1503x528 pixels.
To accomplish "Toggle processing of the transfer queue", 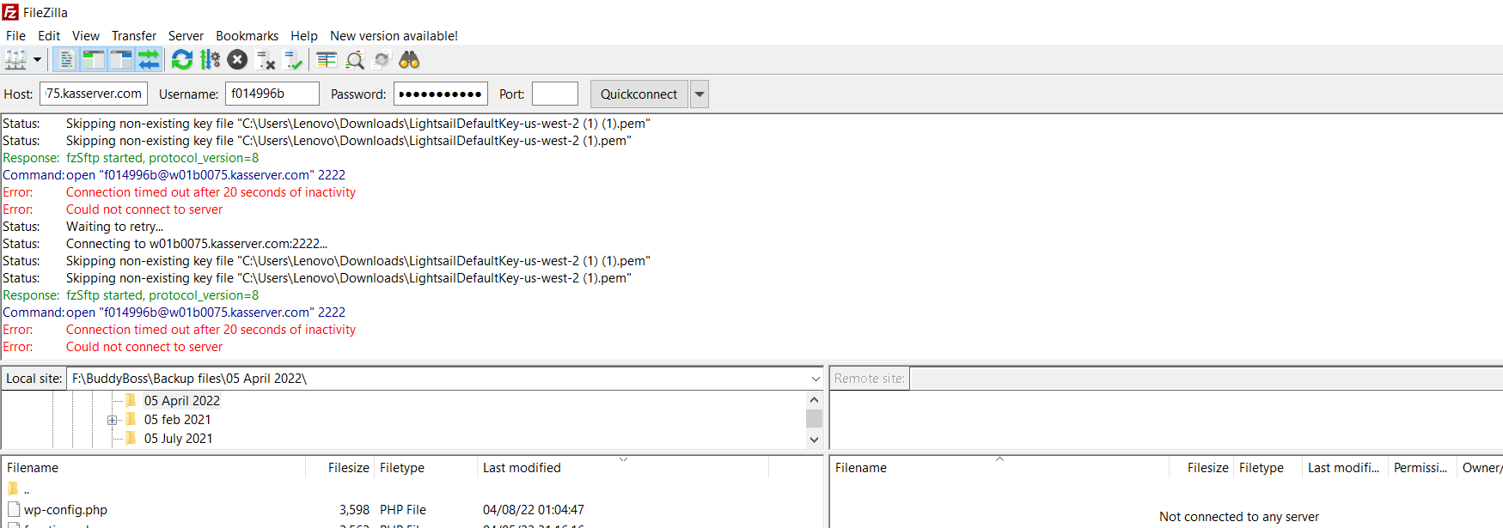I will [210, 60].
